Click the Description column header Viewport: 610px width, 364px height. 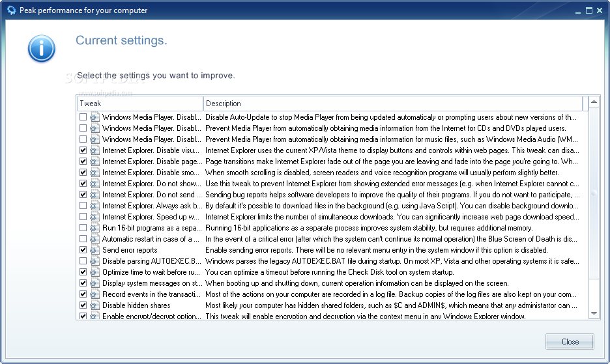click(x=392, y=104)
